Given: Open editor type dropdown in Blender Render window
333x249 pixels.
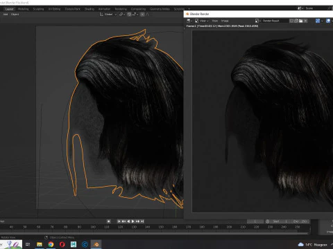Looking at the screenshot, I should pos(189,21).
